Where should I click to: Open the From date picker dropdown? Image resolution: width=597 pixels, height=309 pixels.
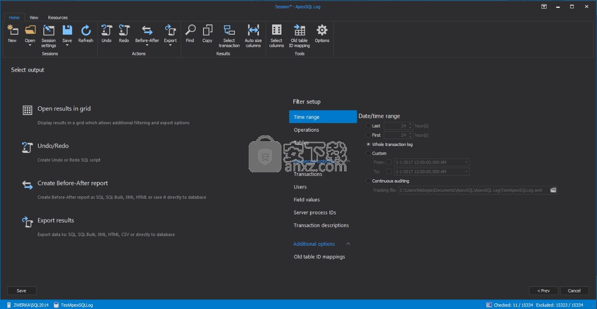(x=467, y=163)
